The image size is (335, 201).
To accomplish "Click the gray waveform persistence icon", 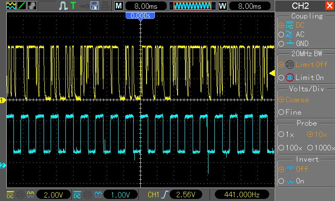I will (x=32, y=5).
